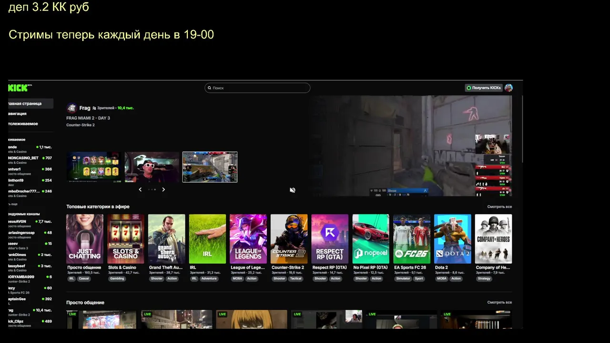Open NoPixel RP (GTA) category cover
The width and height of the screenshot is (610, 343).
pos(371,239)
